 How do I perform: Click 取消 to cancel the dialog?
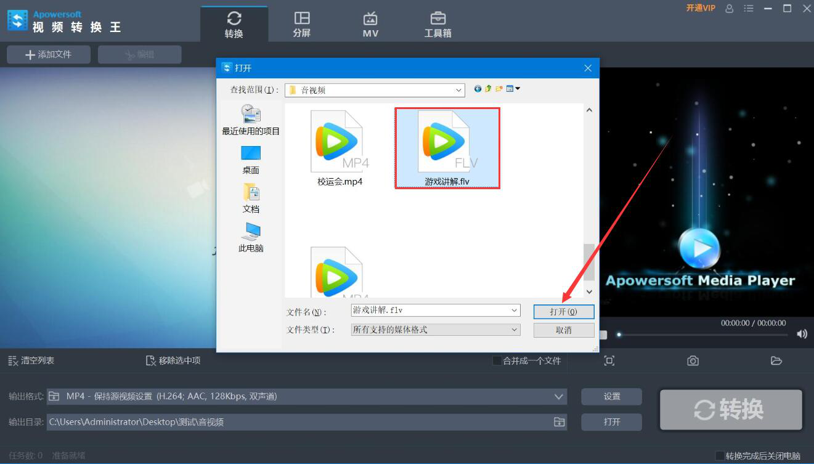pos(564,330)
